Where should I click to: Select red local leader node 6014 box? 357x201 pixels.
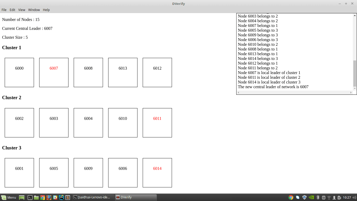pyautogui.click(x=157, y=173)
